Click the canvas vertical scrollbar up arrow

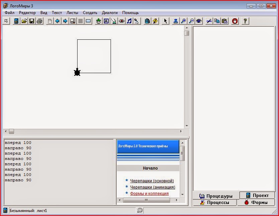click(x=187, y=28)
